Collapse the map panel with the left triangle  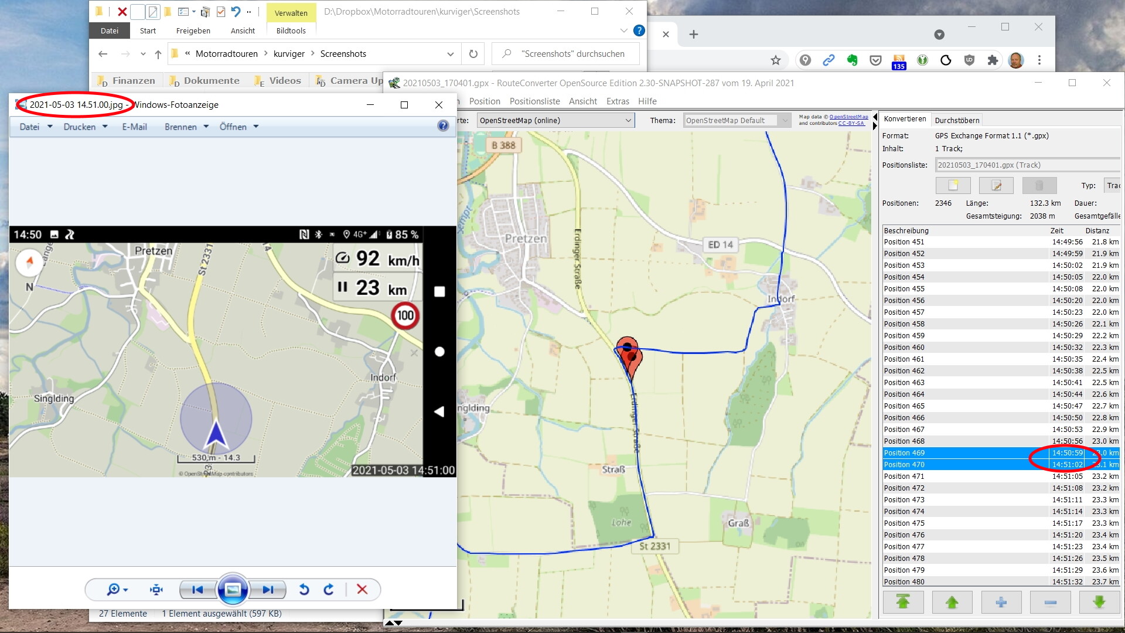[875, 117]
